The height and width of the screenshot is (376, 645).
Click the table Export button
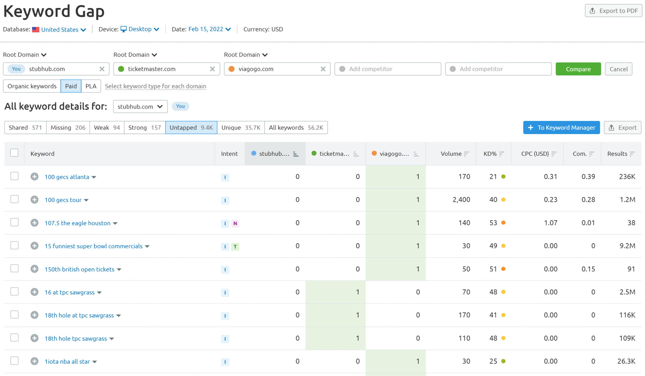(622, 128)
